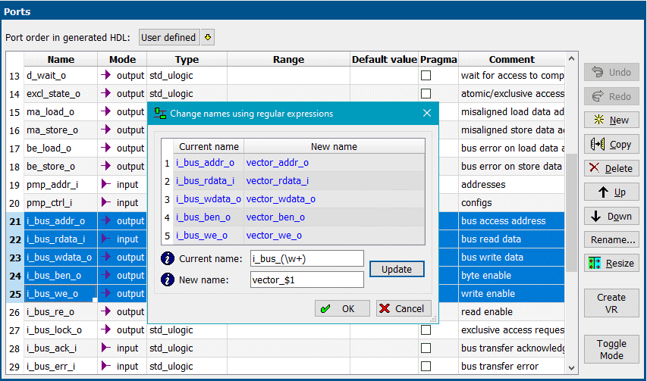The width and height of the screenshot is (647, 381).
Task: Click Current name header in dialog
Action: (209, 147)
